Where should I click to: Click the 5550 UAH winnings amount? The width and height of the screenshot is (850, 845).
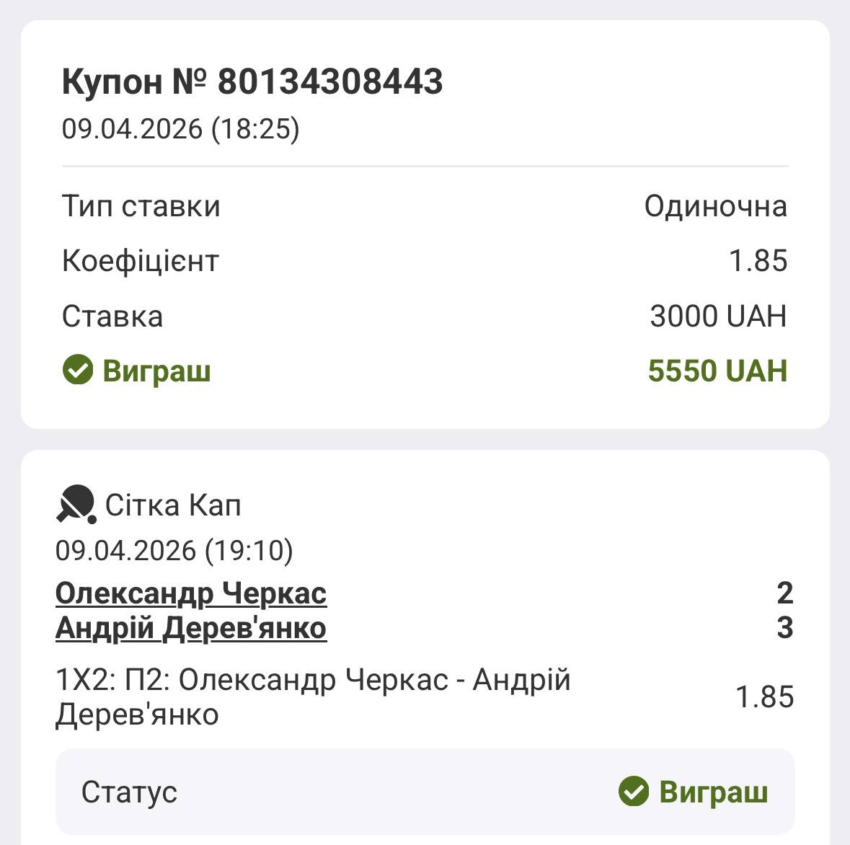coord(717,371)
